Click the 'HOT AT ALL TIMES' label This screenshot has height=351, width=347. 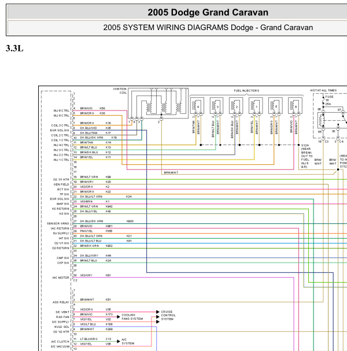pos(323,90)
